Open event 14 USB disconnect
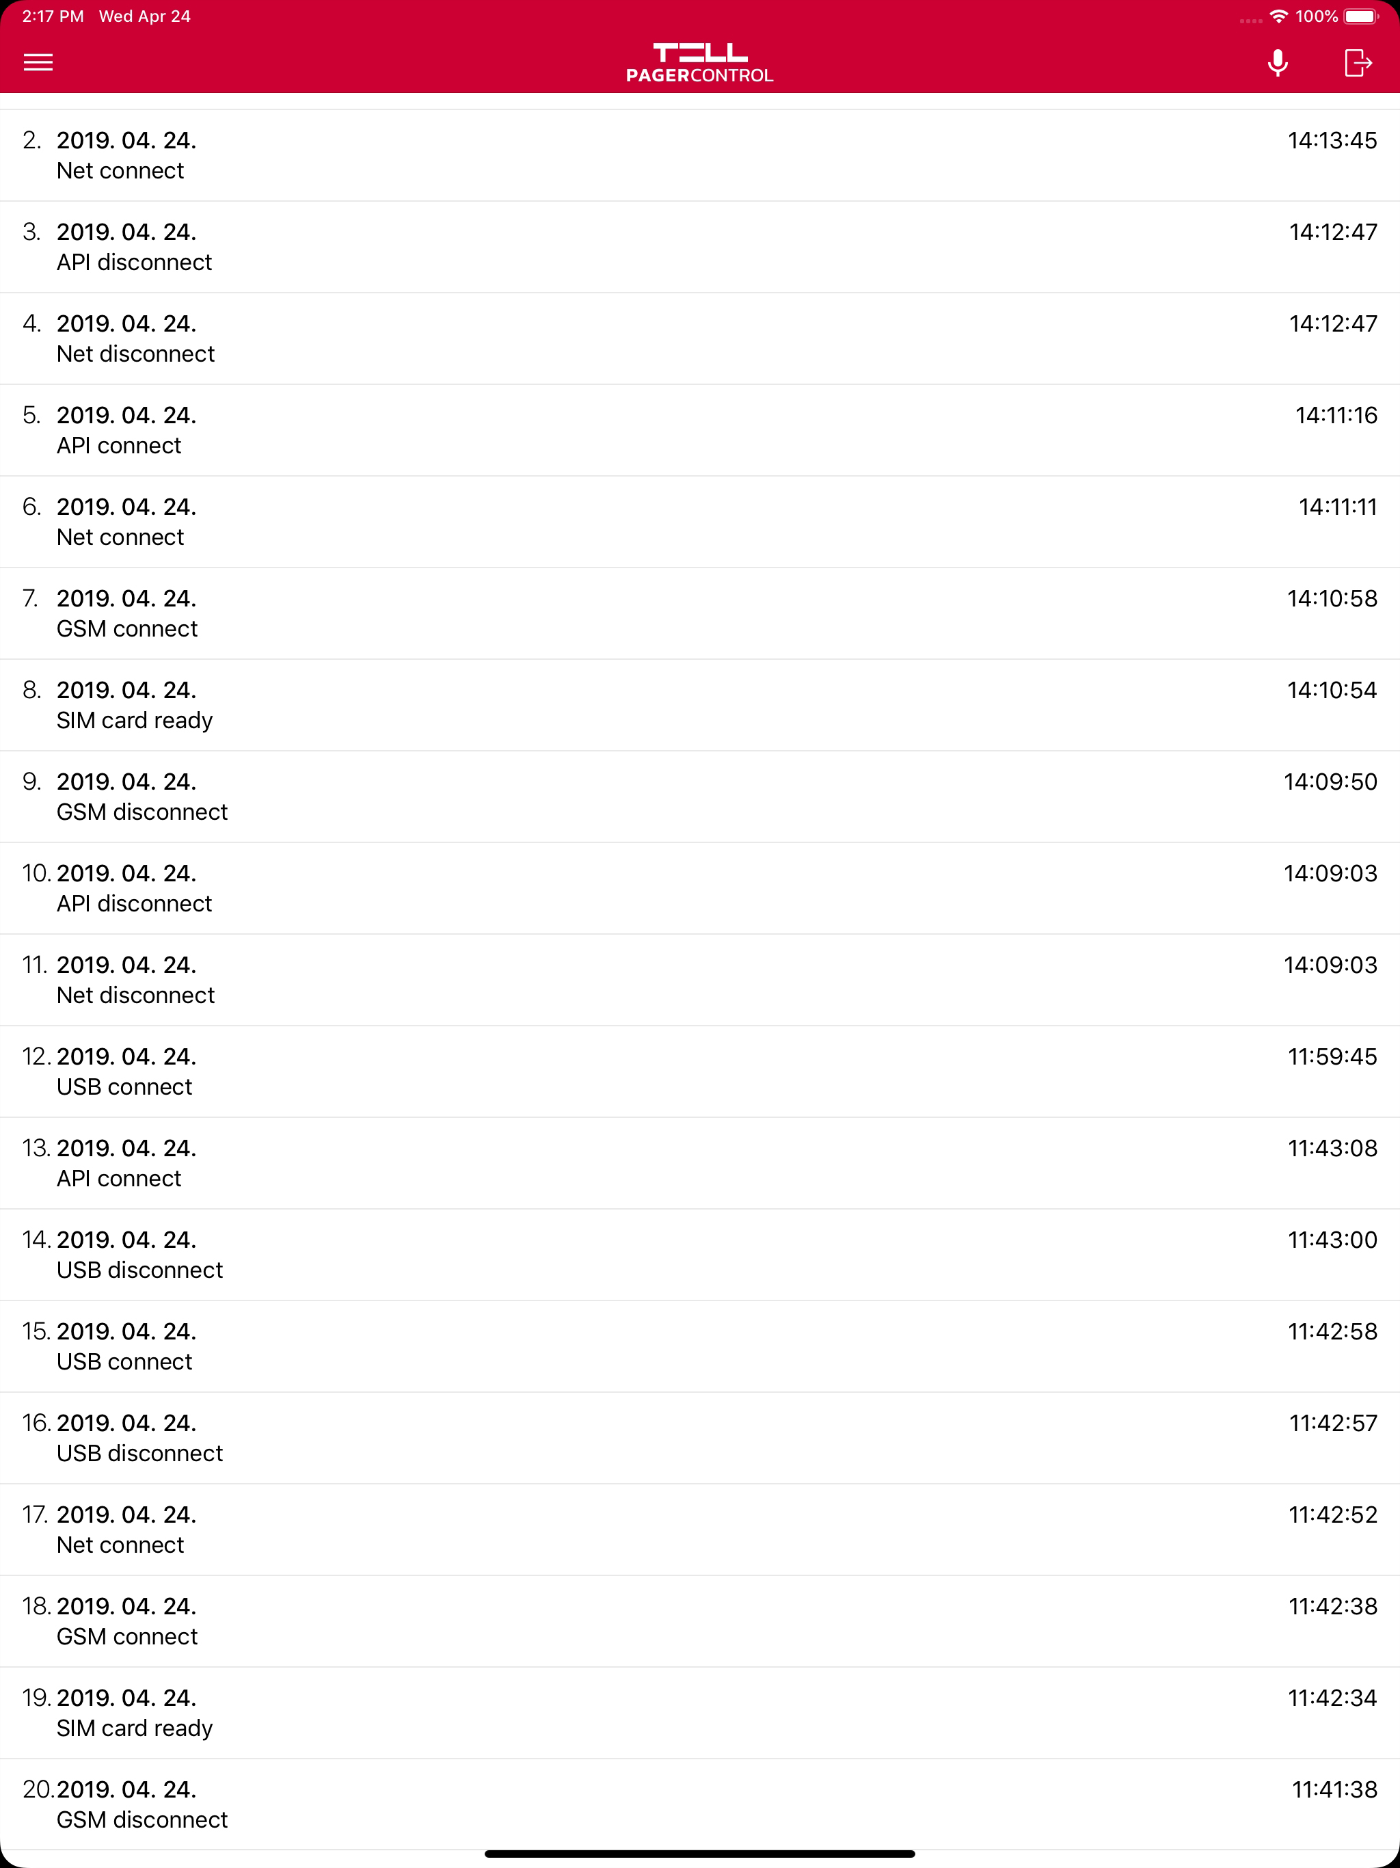 pos(700,1255)
